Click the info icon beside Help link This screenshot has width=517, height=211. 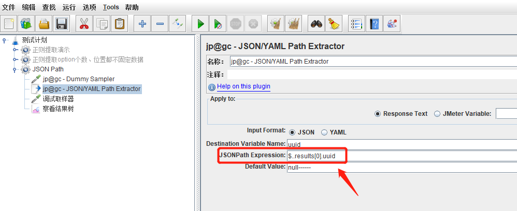[x=212, y=87]
